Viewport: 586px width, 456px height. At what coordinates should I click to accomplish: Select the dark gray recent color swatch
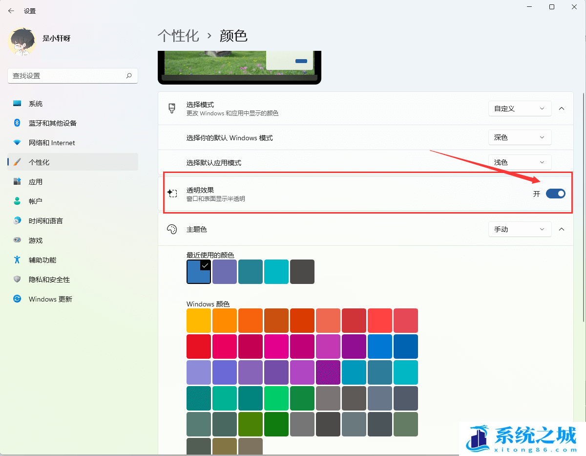[x=302, y=272]
